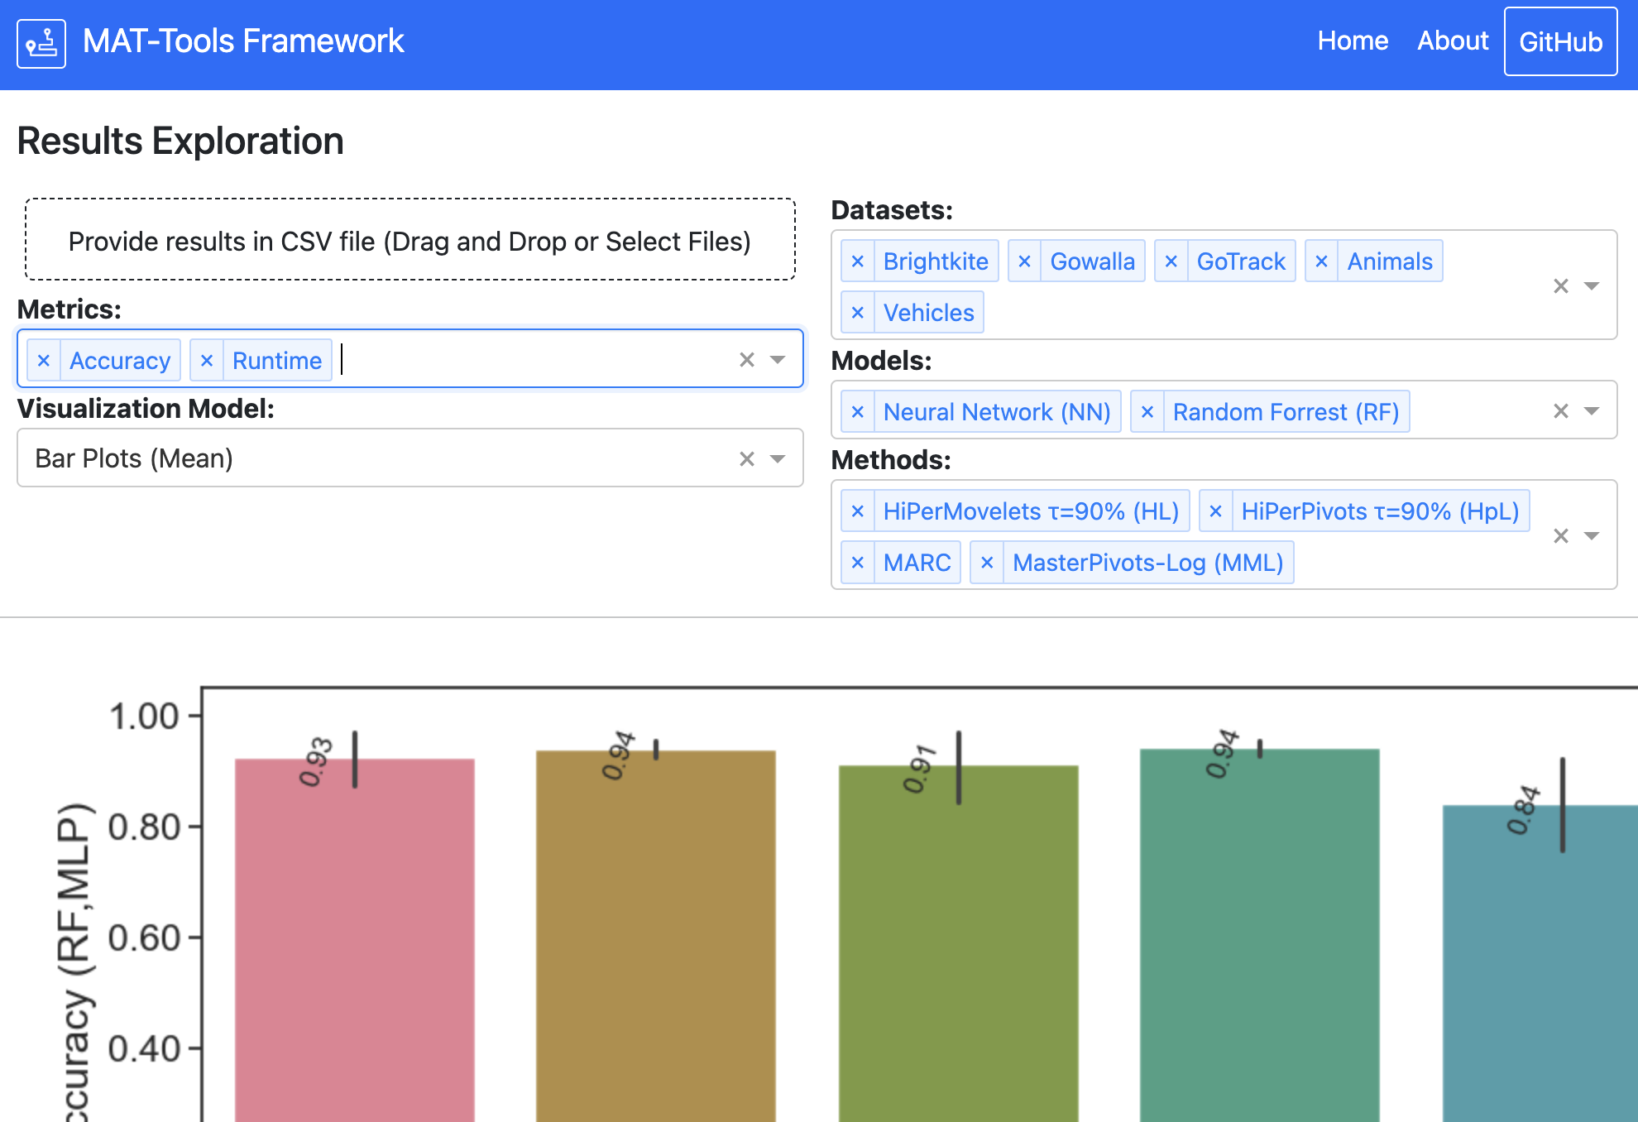
Task: Remove Accuracy metric tag
Action: coord(45,360)
